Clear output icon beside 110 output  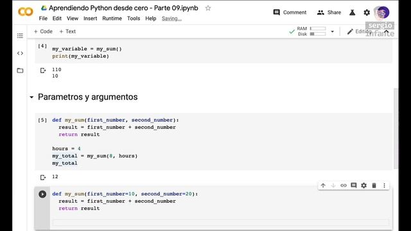[x=43, y=70]
